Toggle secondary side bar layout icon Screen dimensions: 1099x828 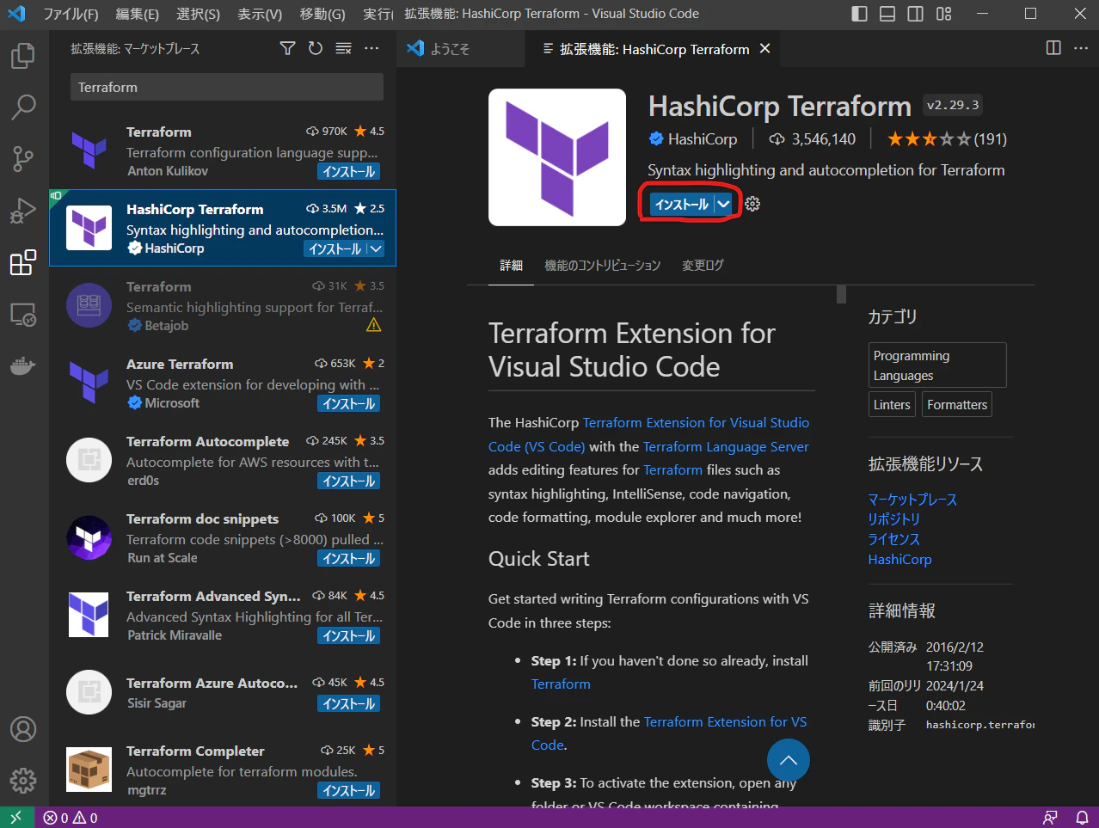coord(916,14)
